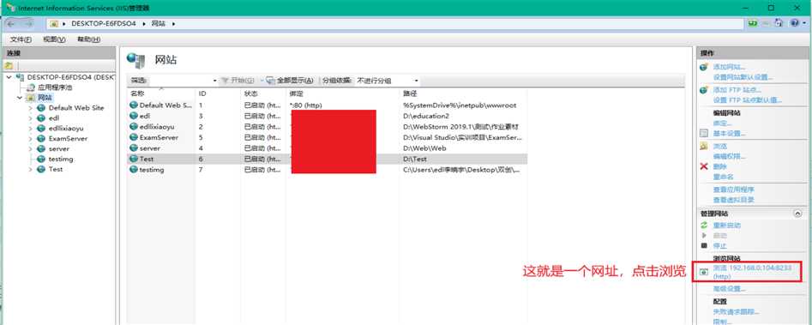Open the dropdown arrow beside help icon
812x325 pixels.
804,24
